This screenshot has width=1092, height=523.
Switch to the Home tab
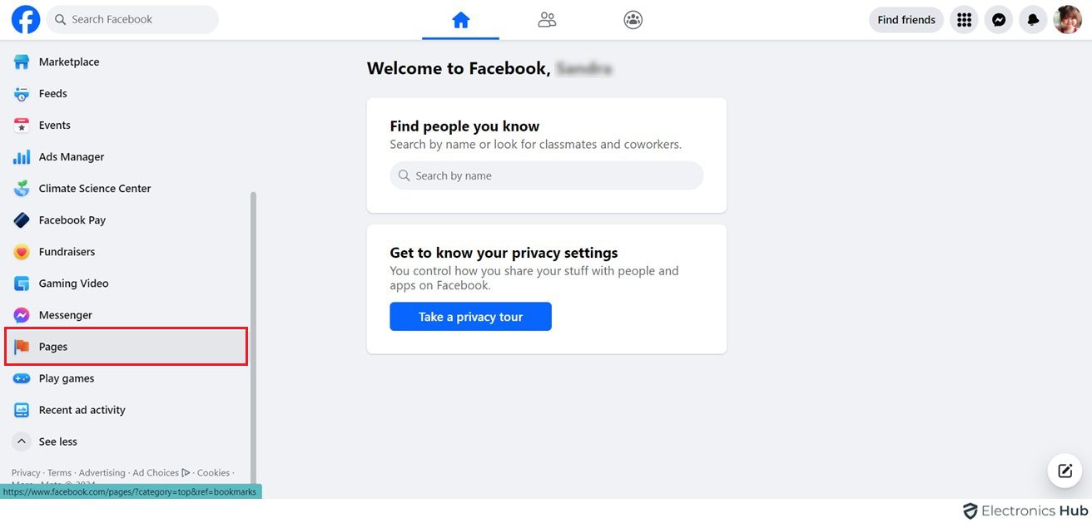[460, 20]
